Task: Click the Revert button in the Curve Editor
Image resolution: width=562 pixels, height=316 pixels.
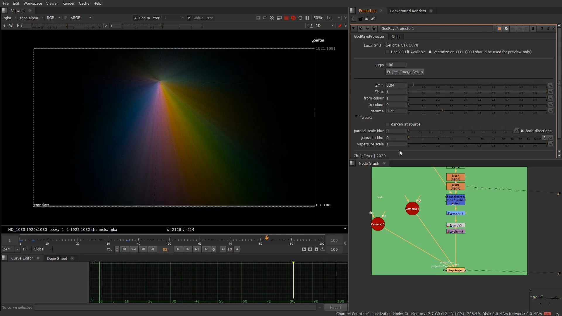Action: [x=335, y=307]
